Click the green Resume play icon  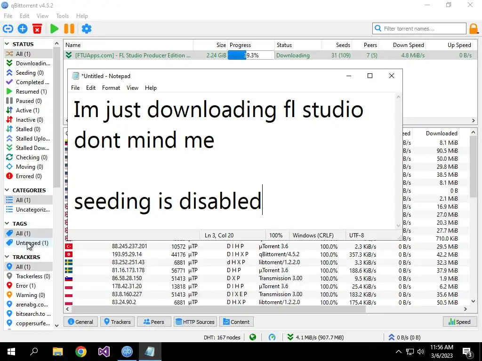tap(55, 29)
